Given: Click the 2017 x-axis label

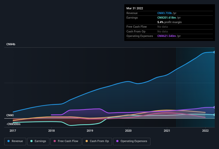Looking at the screenshot, I should (x=13, y=131).
